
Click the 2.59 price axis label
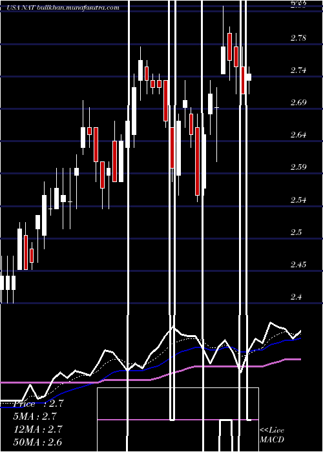298,167
